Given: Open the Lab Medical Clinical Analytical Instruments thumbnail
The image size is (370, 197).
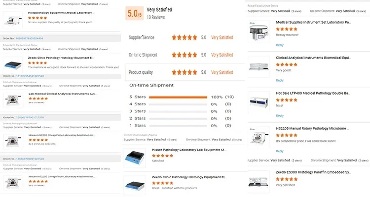Looking at the screenshot, I should pyautogui.click(x=12, y=99).
